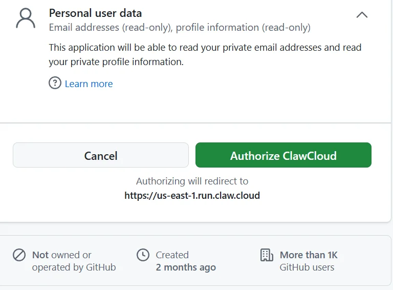Click the More than 1K GitHub users text
The height and width of the screenshot is (290, 393).
tap(309, 261)
